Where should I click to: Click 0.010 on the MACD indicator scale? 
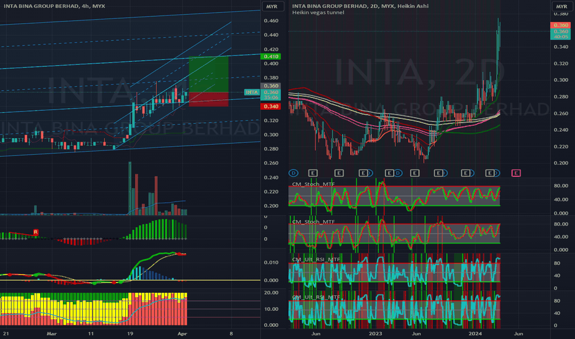271,263
